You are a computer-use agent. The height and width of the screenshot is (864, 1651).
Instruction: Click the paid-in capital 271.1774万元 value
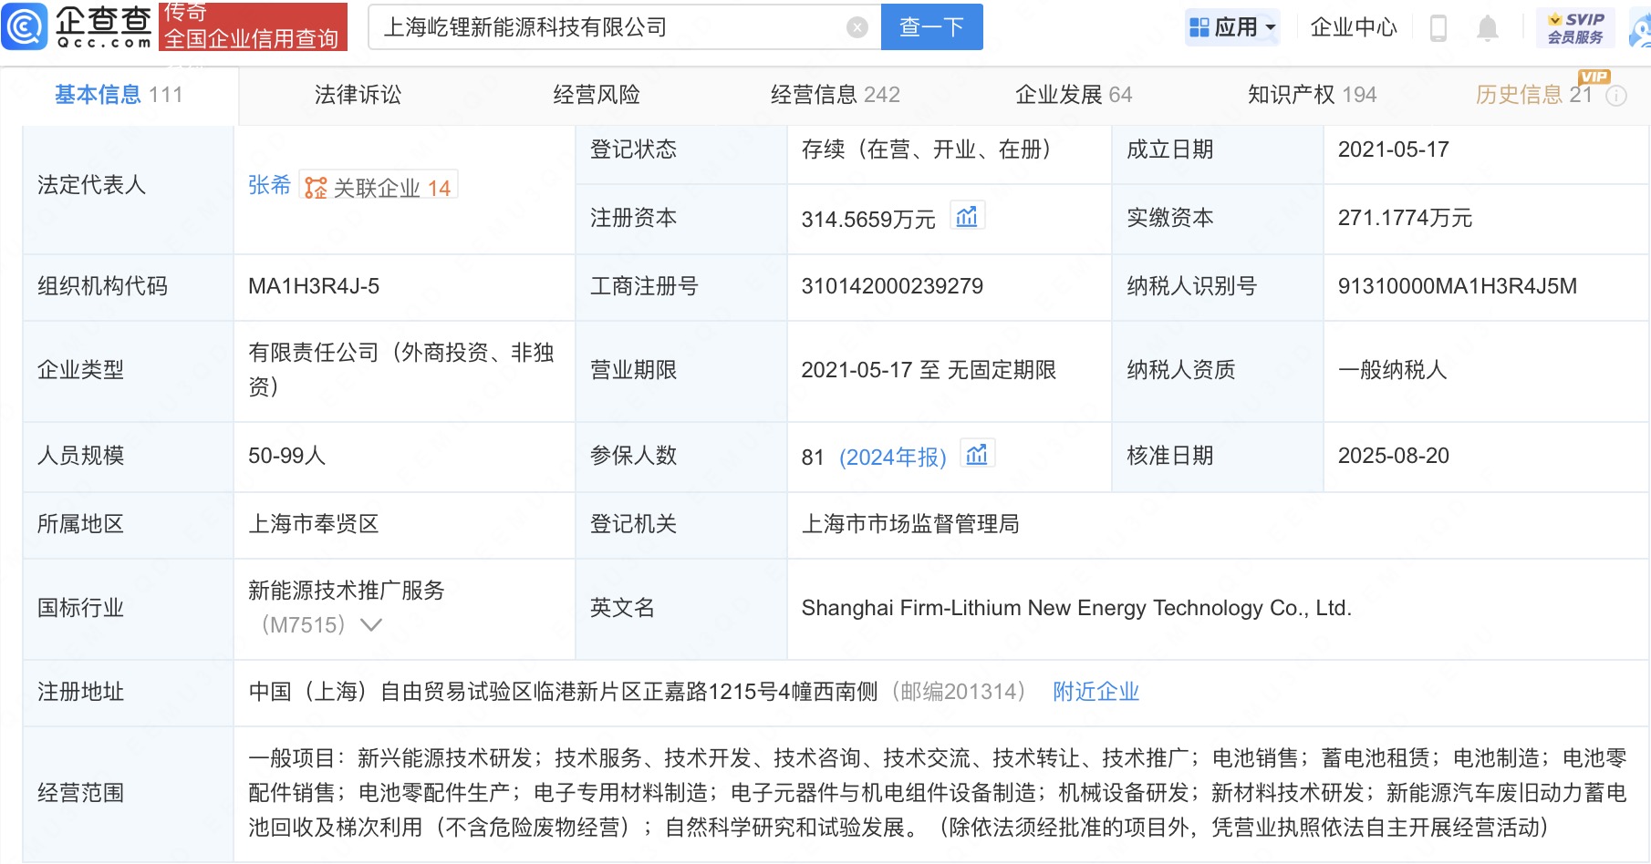[1406, 218]
